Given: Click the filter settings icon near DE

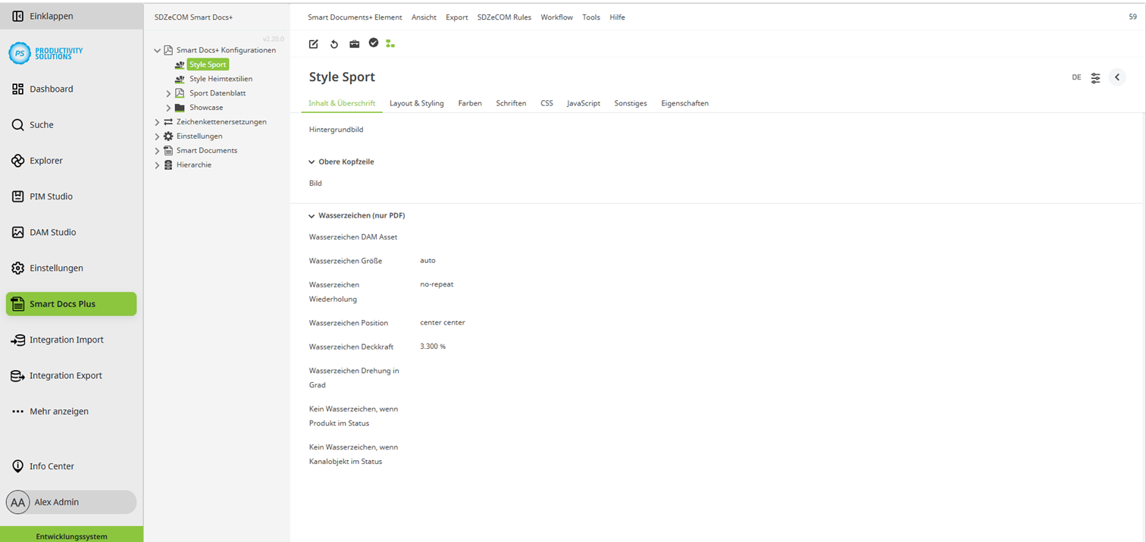Looking at the screenshot, I should pos(1094,77).
